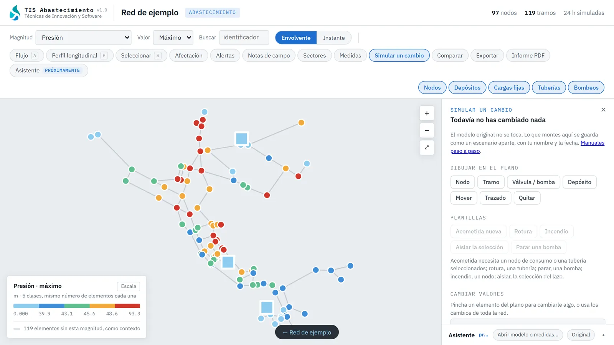The height and width of the screenshot is (345, 614).
Task: Fit the network to view with the expand icon
Action: (427, 148)
